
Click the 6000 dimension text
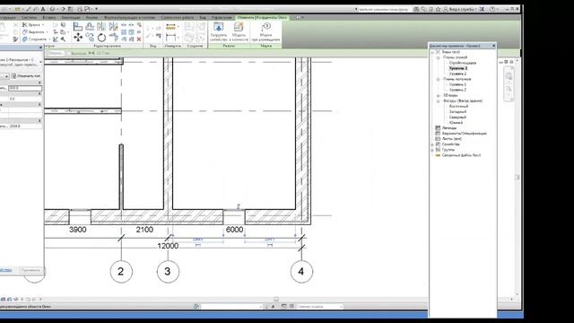point(234,230)
